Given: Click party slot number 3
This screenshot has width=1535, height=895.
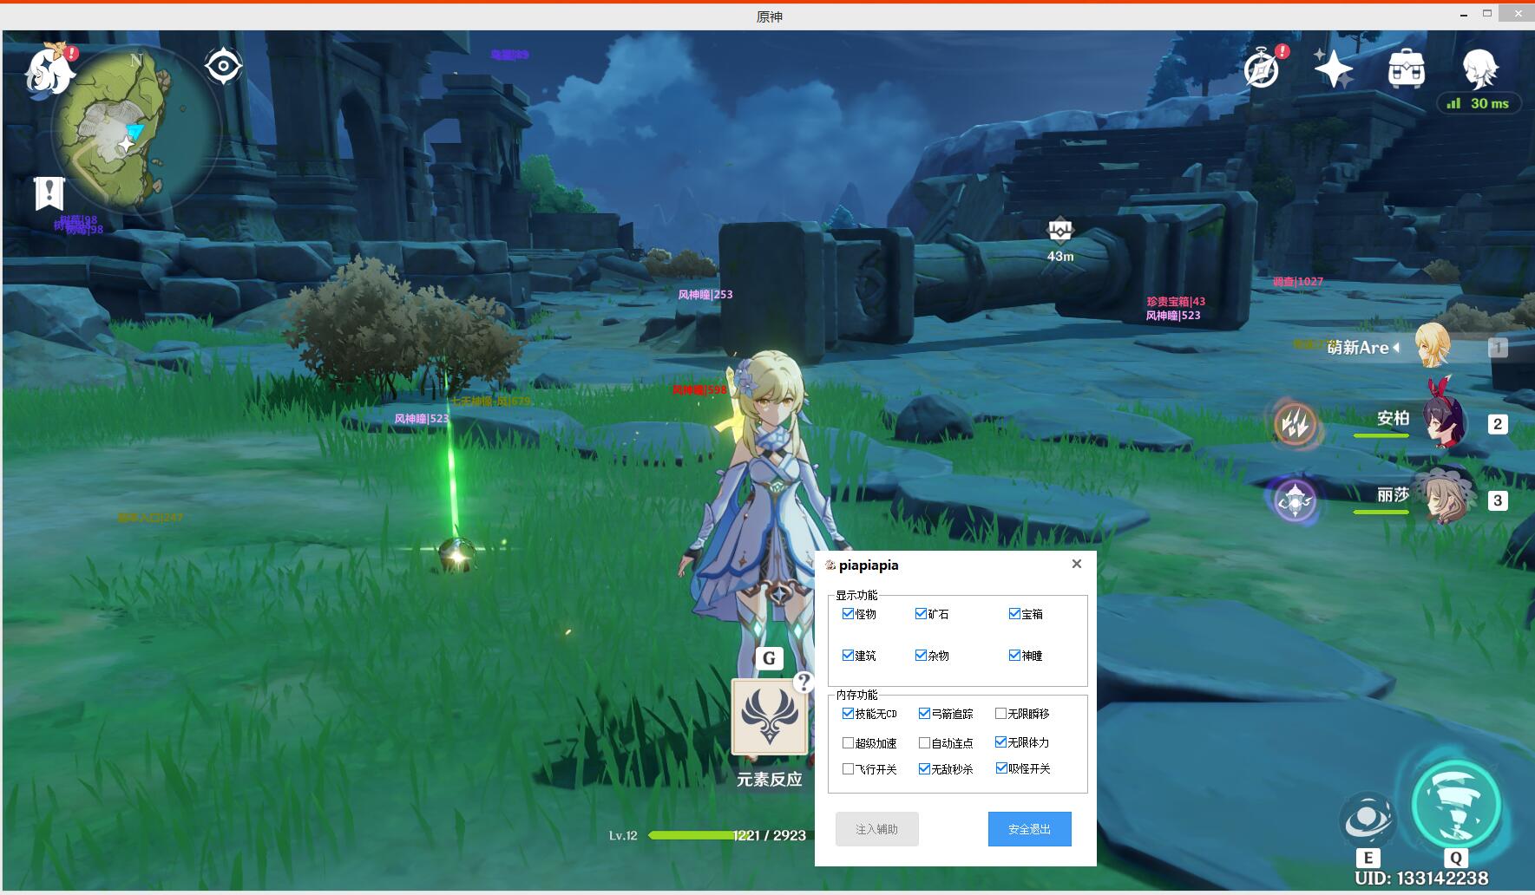Looking at the screenshot, I should click(x=1498, y=500).
